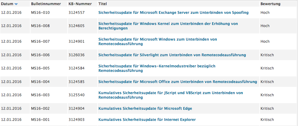
Task: Sort by Bulletinnummer column header
Action: point(46,4)
